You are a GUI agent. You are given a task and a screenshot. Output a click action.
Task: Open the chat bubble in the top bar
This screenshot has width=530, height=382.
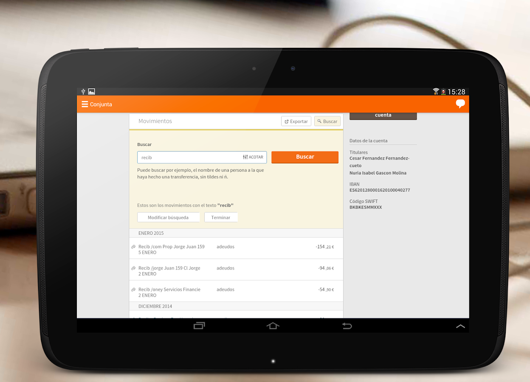460,103
